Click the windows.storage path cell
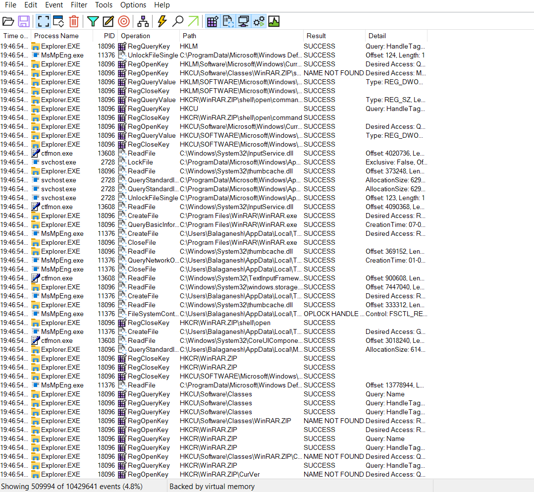 point(241,287)
